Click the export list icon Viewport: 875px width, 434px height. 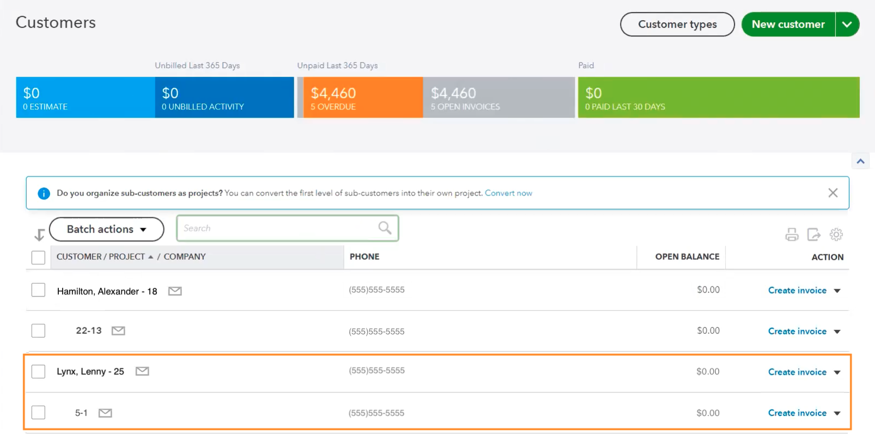click(814, 235)
